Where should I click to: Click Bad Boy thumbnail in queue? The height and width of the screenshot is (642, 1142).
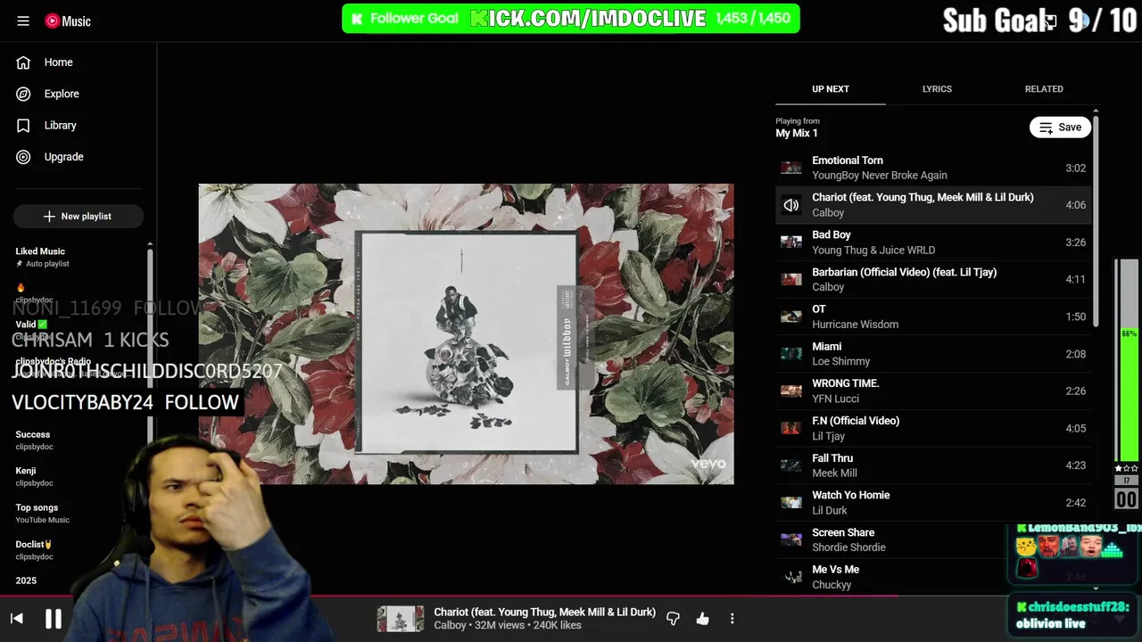tap(791, 242)
